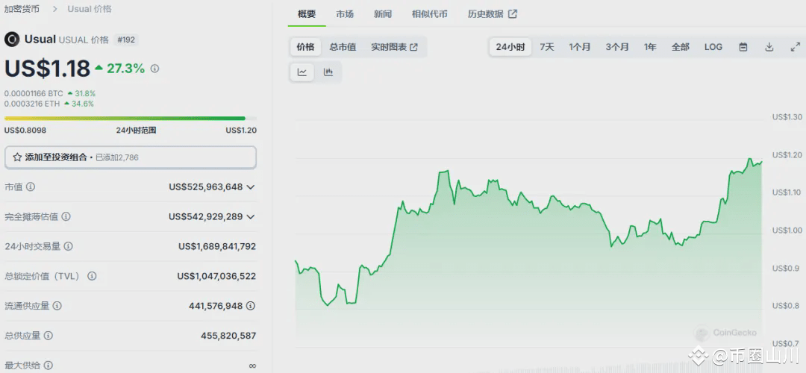806x373 pixels.
Task: Click the US$1,689,841,792 volume value
Action: [x=217, y=247]
